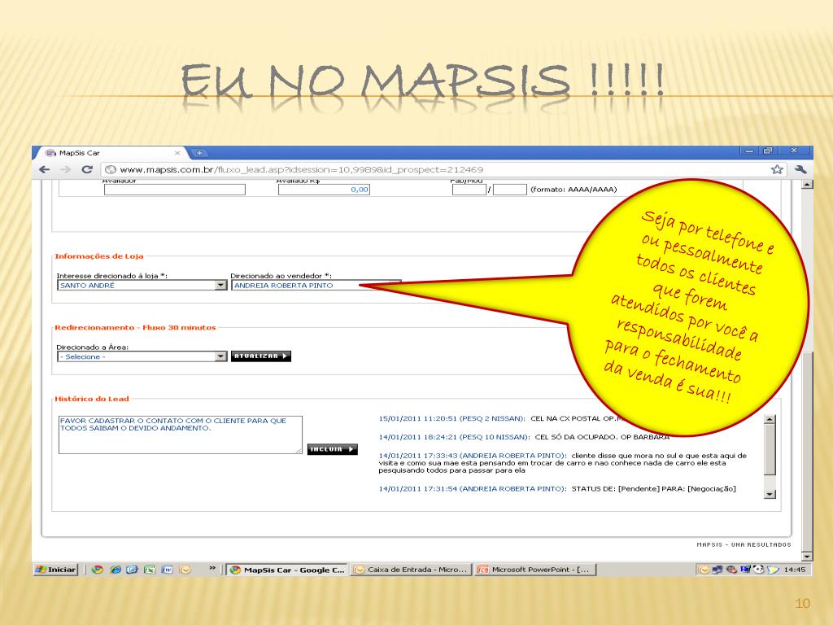Click the history entry 14/01/2011 18:24:21 (PESQ 10 NISSAN)
Image resolution: width=833 pixels, height=625 pixels.
[x=524, y=437]
